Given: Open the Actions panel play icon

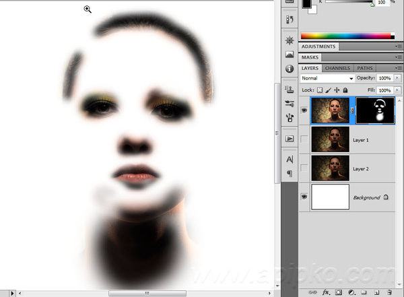Looking at the screenshot, I should [290, 139].
